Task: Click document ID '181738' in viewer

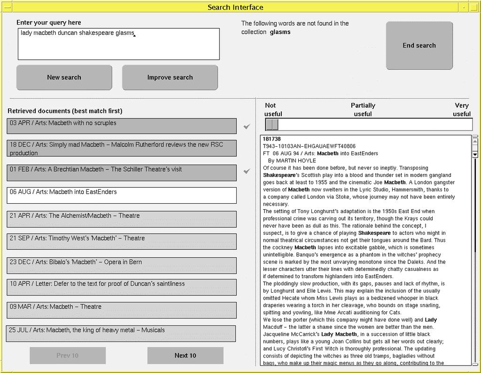Action: point(272,139)
